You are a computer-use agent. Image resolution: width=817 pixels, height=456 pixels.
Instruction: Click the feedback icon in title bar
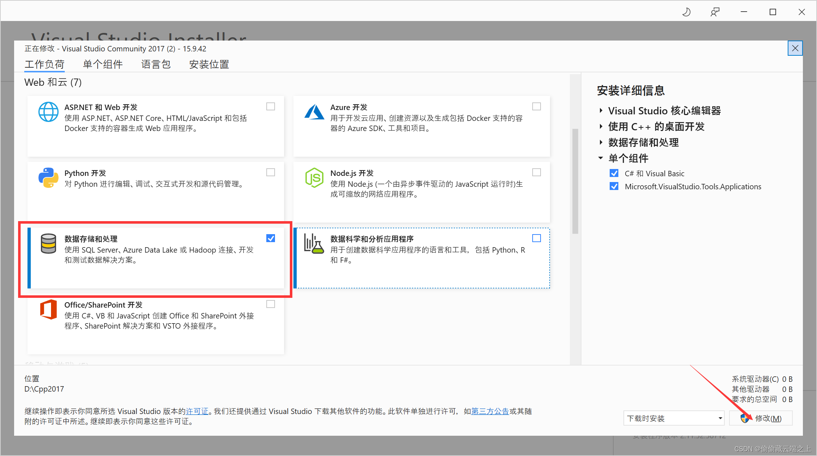point(715,12)
